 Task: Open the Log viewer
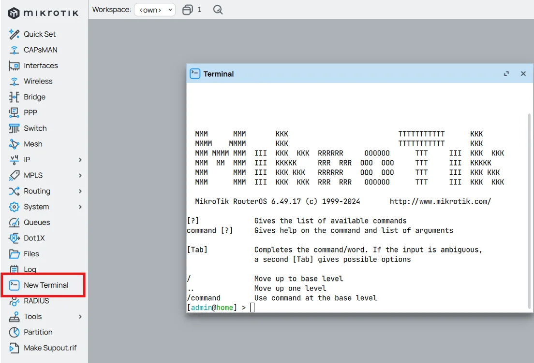pyautogui.click(x=30, y=269)
